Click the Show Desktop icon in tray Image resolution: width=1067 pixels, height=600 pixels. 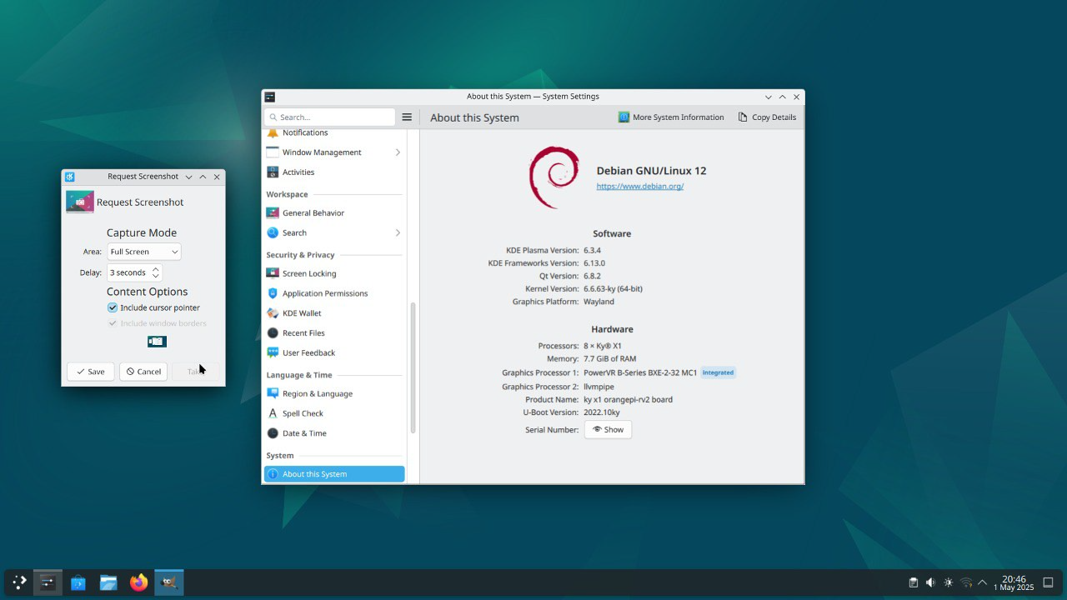(x=1049, y=582)
